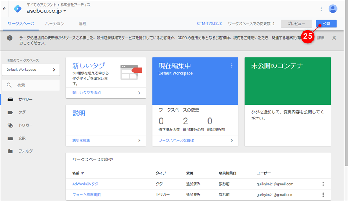
Task: Open the account avatar menu
Action: pyautogui.click(x=333, y=9)
